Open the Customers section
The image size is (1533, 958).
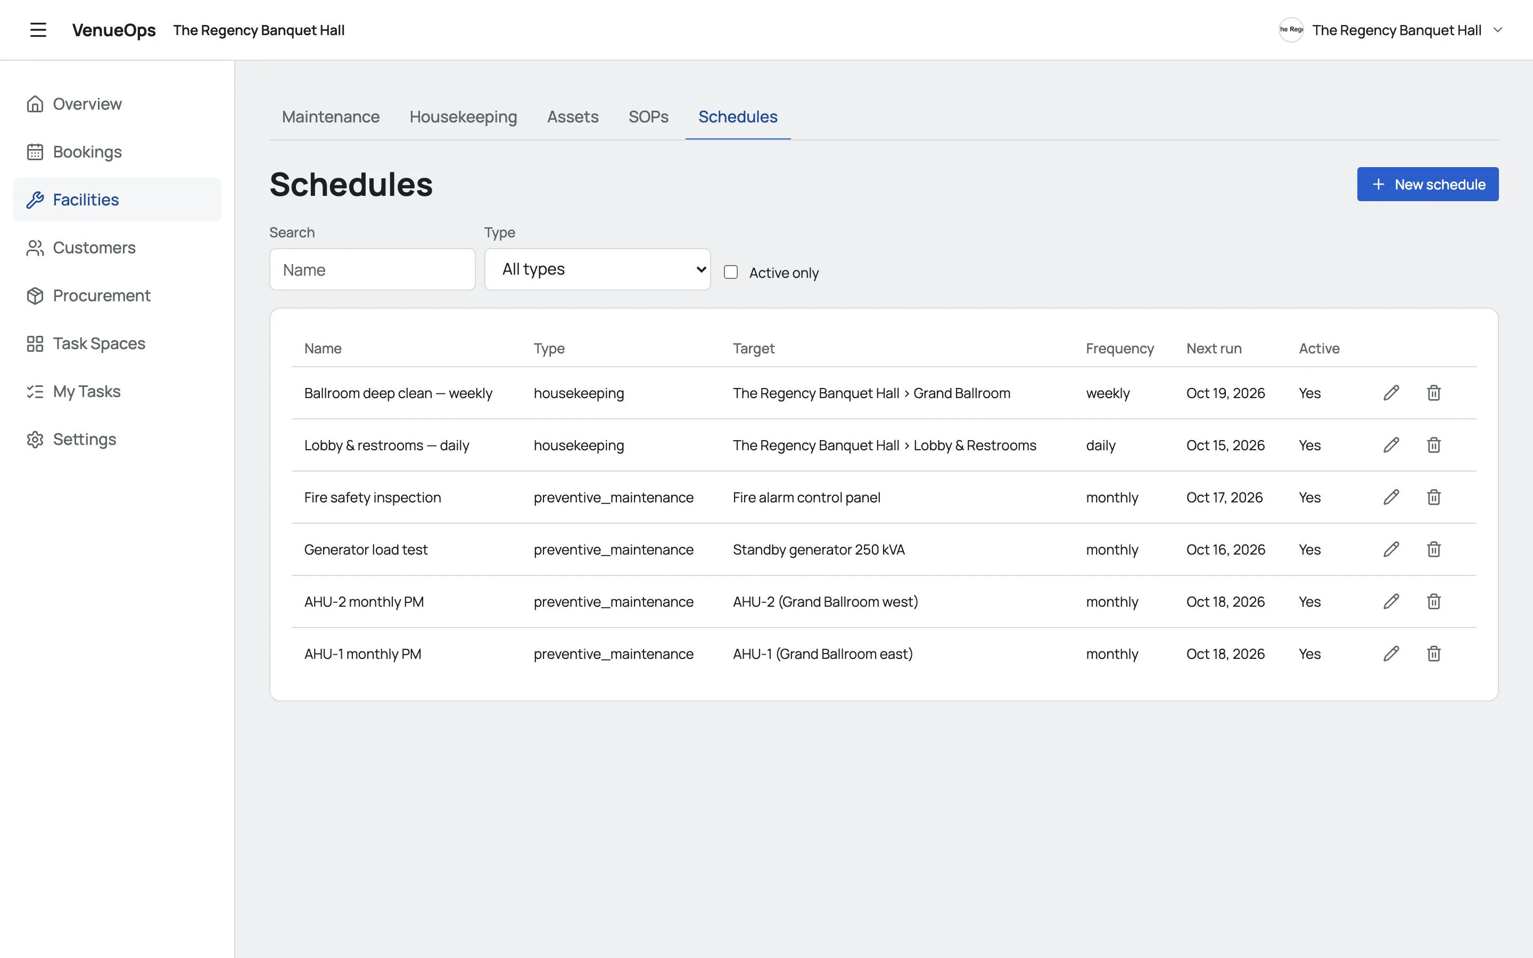pos(117,247)
